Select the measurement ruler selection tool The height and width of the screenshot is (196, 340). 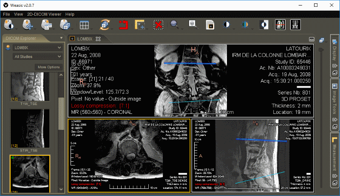[140, 25]
